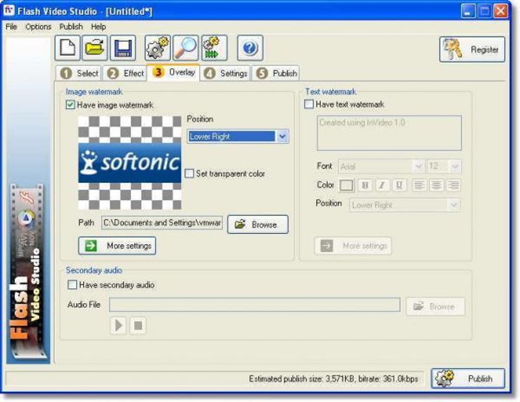Click Browse next to the image path
520x402 pixels.
[x=257, y=224]
